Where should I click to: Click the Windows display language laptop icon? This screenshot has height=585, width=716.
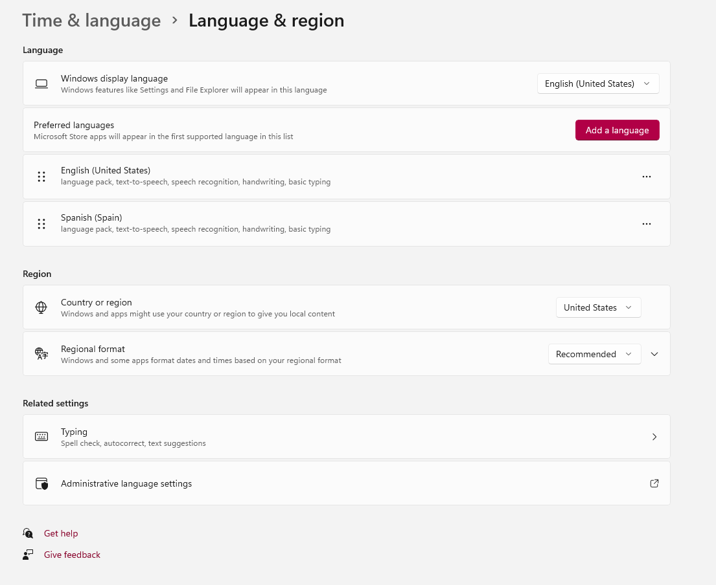[x=41, y=84]
